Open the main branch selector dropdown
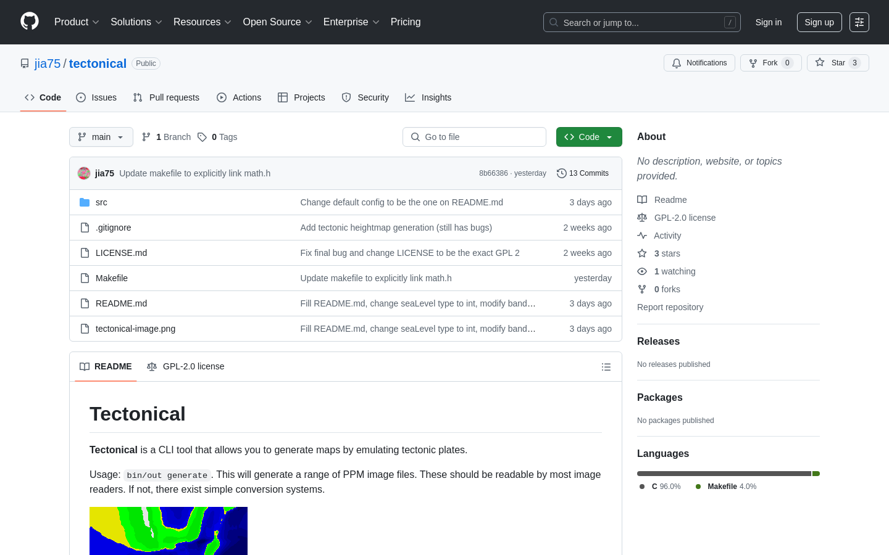This screenshot has height=555, width=889. [x=101, y=137]
